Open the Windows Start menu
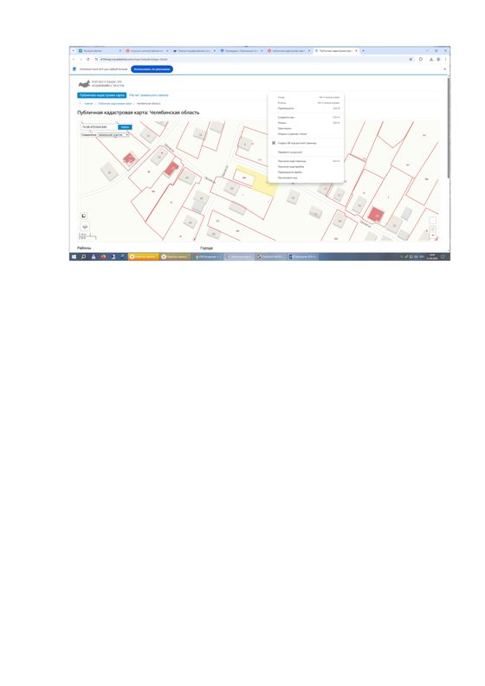The width and height of the screenshot is (485, 686). coord(74,256)
